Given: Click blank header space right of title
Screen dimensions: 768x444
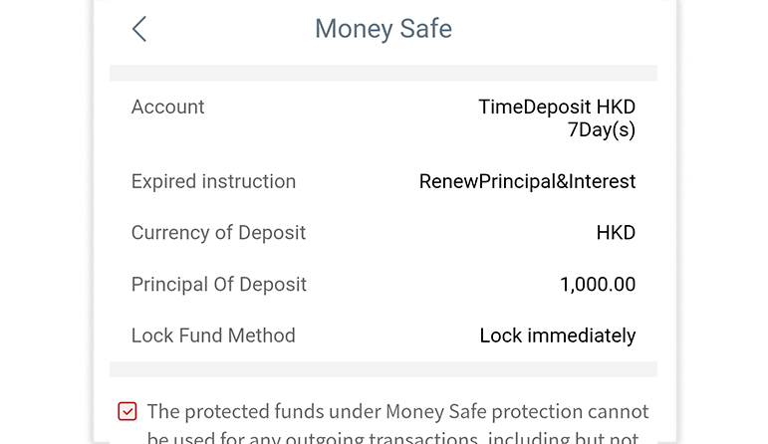Looking at the screenshot, I should (558, 29).
